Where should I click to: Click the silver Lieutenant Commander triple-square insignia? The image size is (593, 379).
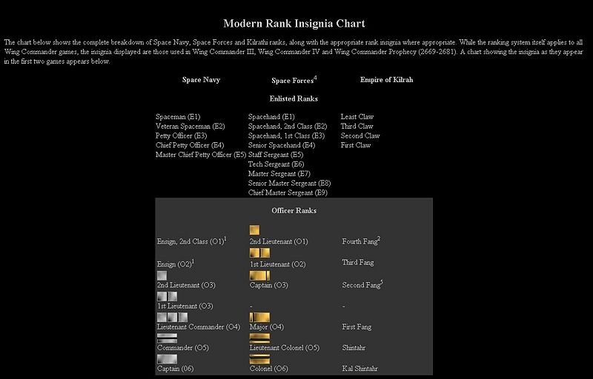(x=172, y=318)
